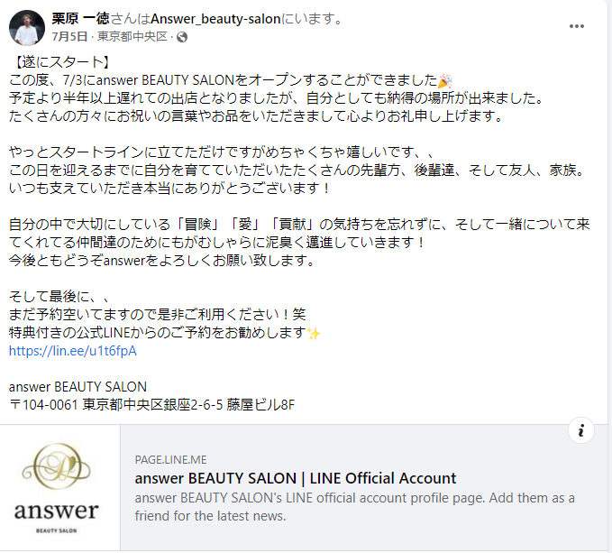Click the 〒104-0061 address line
This screenshot has width=612, height=553.
click(x=151, y=404)
